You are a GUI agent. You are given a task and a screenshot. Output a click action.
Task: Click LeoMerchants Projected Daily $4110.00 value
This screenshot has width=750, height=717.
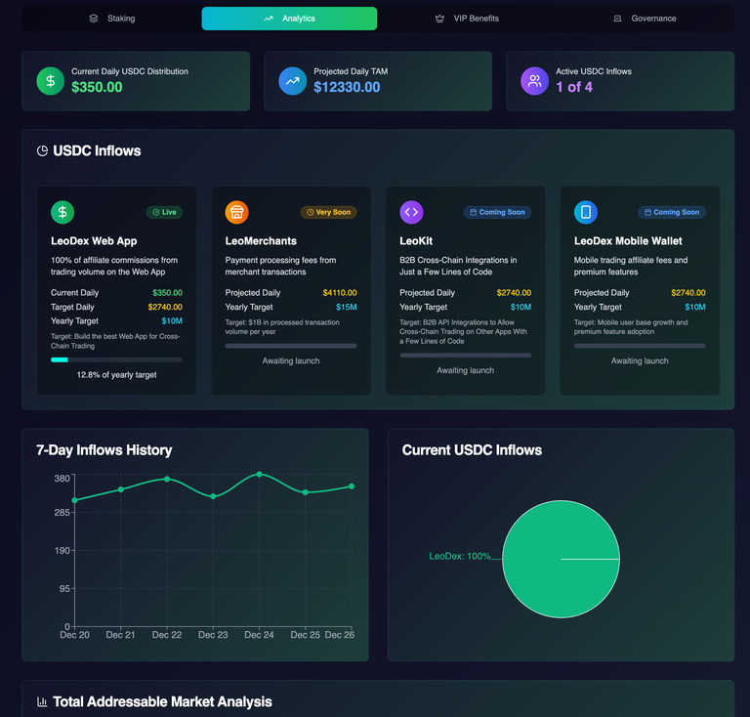point(340,293)
